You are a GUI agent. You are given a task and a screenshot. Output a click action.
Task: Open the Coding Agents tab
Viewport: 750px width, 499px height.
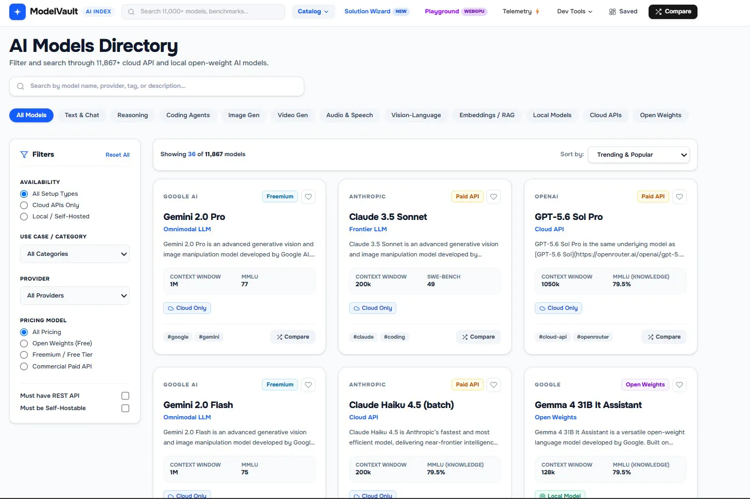tap(188, 115)
